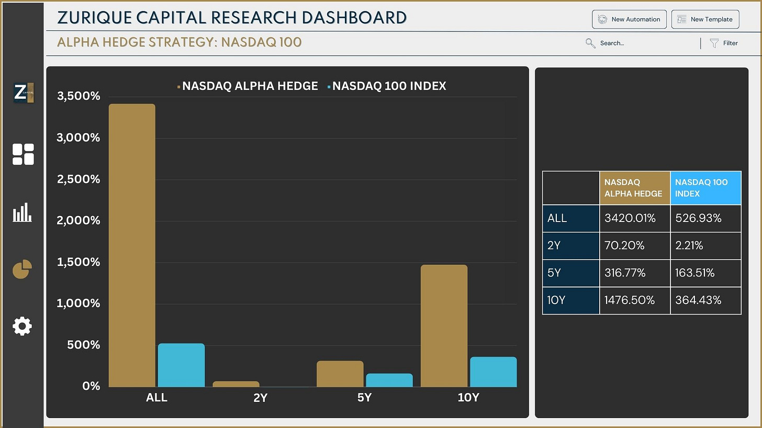762x428 pixels.
Task: Click the gold legend color swatch
Action: [x=179, y=86]
